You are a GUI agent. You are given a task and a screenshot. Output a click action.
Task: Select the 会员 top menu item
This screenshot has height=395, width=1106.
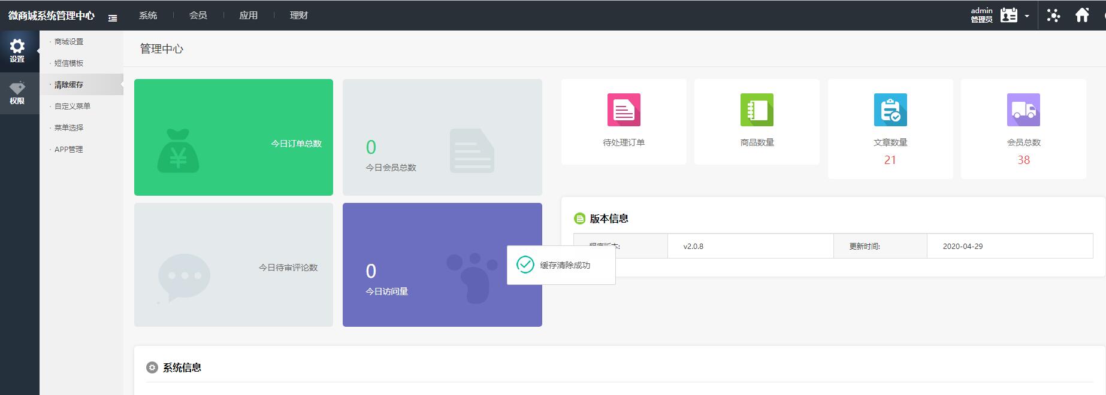[198, 16]
